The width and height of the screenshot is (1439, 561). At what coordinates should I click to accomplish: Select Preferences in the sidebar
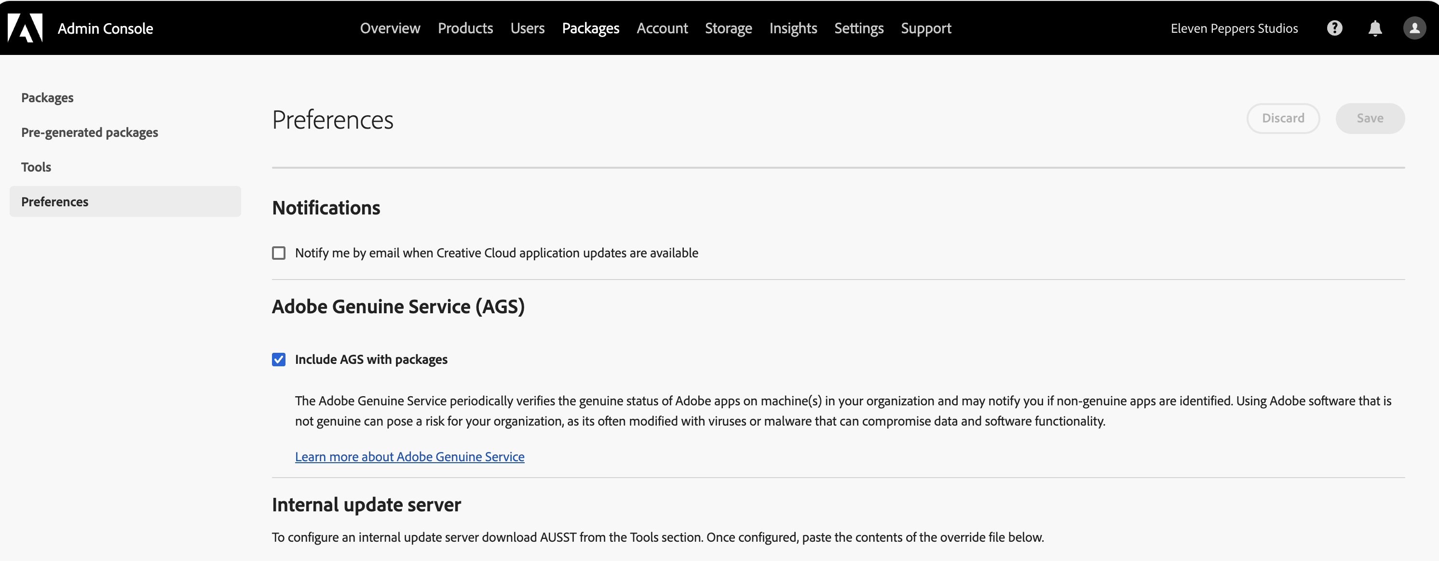point(125,201)
